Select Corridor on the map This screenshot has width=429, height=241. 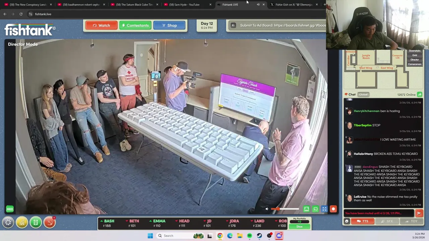(349, 60)
